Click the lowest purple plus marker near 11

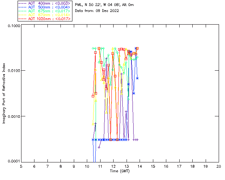pos(99,147)
